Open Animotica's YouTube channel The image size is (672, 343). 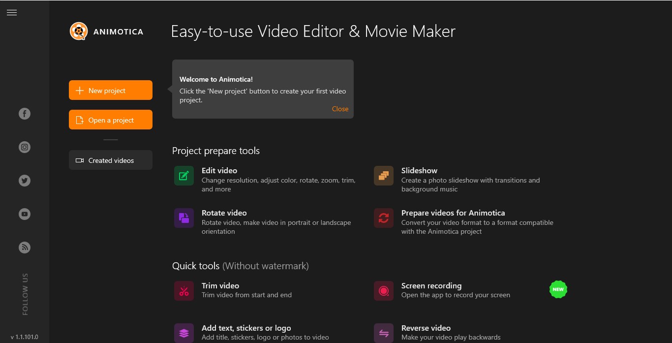point(24,214)
